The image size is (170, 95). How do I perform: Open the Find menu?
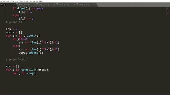[x=8, y=1]
